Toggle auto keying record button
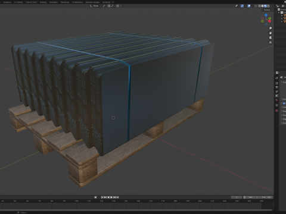This screenshot has width=286, height=214. coord(95,197)
